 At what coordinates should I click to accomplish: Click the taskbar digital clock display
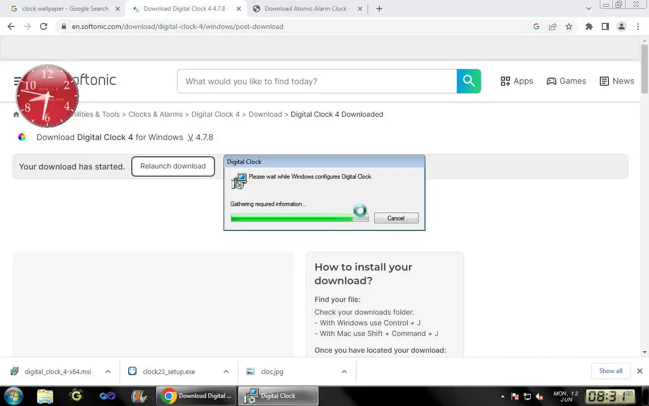point(610,396)
